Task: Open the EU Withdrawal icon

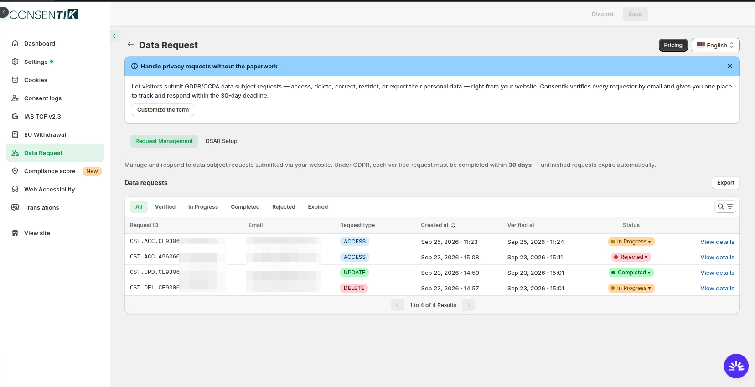Action: (x=15, y=135)
